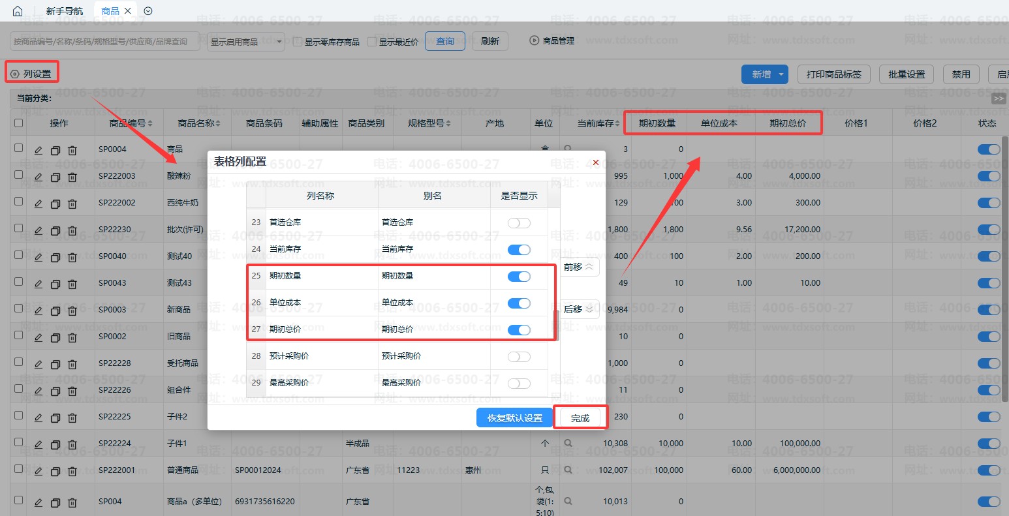The height and width of the screenshot is (516, 1009).
Task: Enable 首选仓库 display switch
Action: point(519,223)
